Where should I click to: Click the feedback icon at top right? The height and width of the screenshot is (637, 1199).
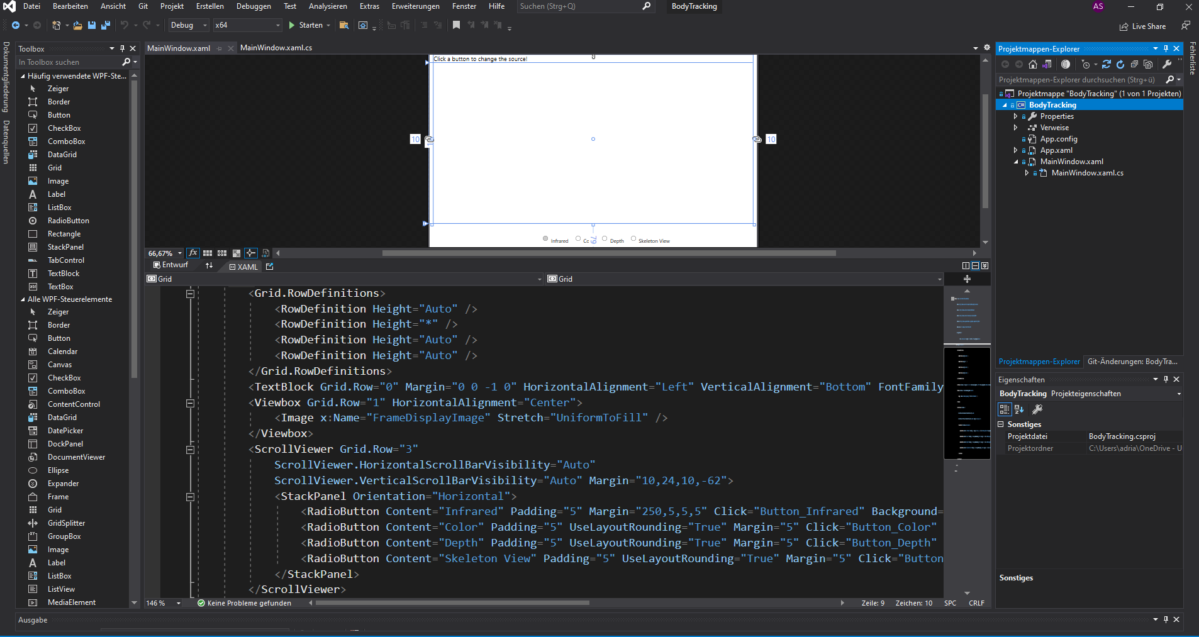point(1186,26)
